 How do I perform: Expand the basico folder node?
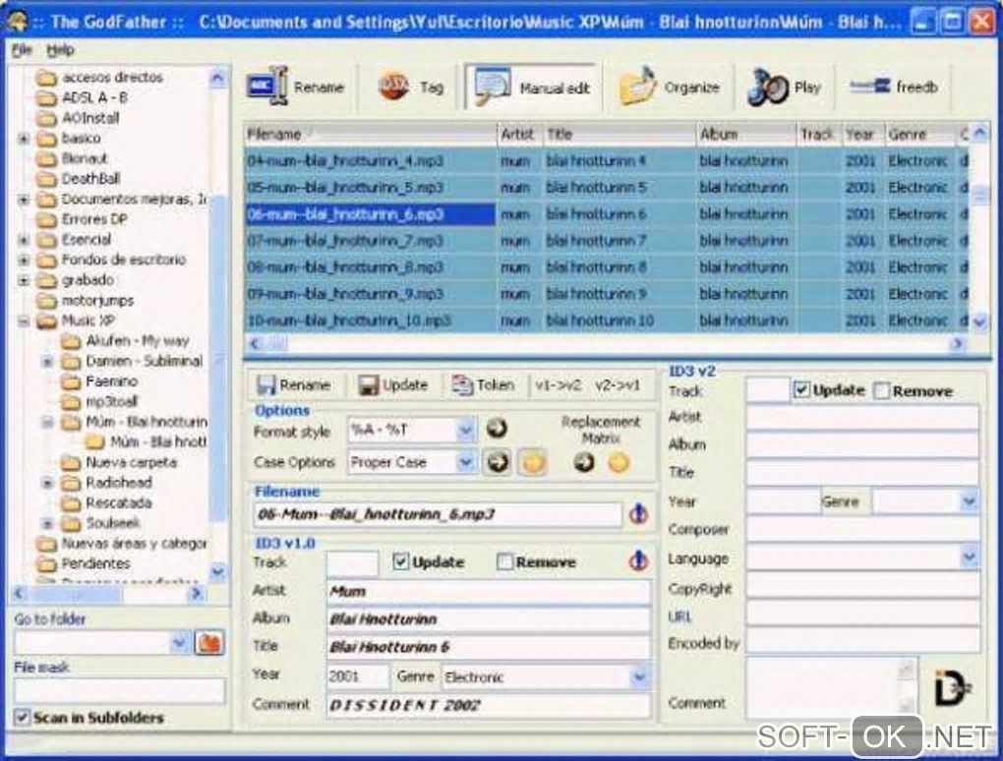coord(24,138)
